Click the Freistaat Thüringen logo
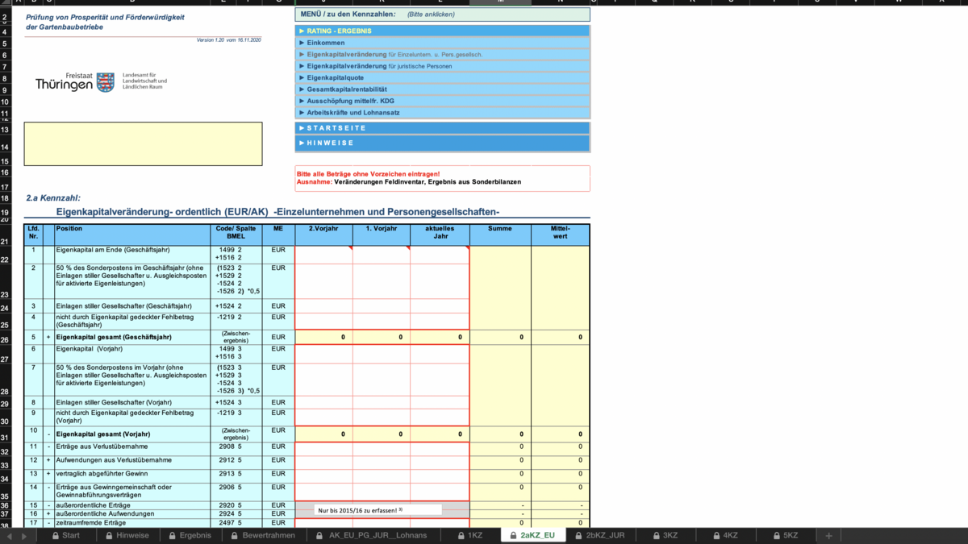Image resolution: width=968 pixels, height=544 pixels. coord(101,81)
